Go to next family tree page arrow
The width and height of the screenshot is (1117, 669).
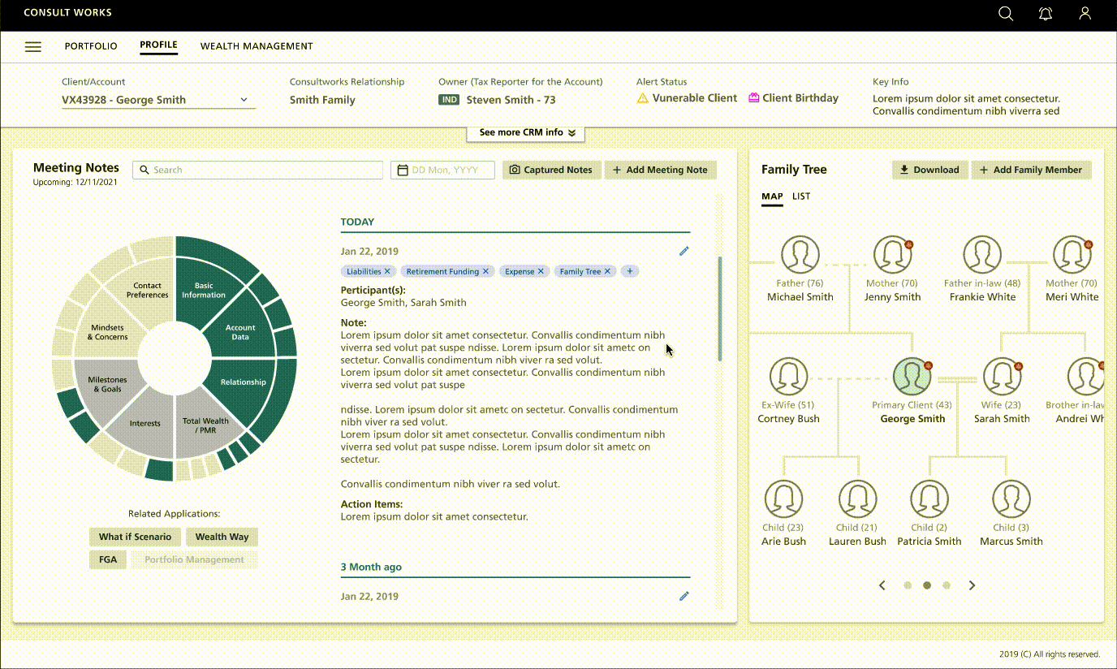(x=972, y=585)
